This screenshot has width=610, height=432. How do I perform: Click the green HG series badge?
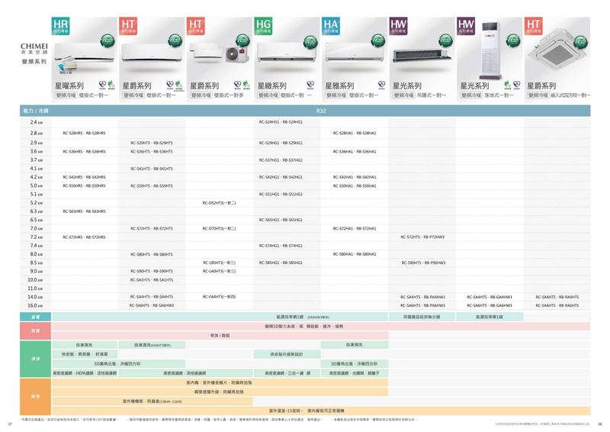(x=264, y=27)
